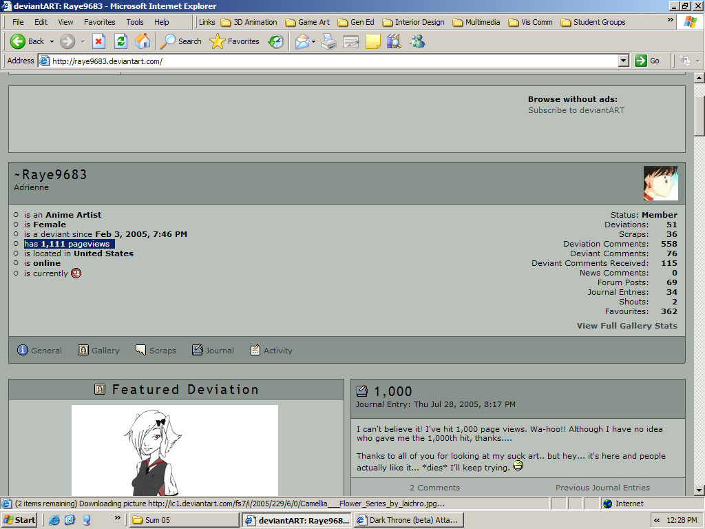Screen dimensions: 705x529
Task: Open the View menu
Action: [65, 22]
